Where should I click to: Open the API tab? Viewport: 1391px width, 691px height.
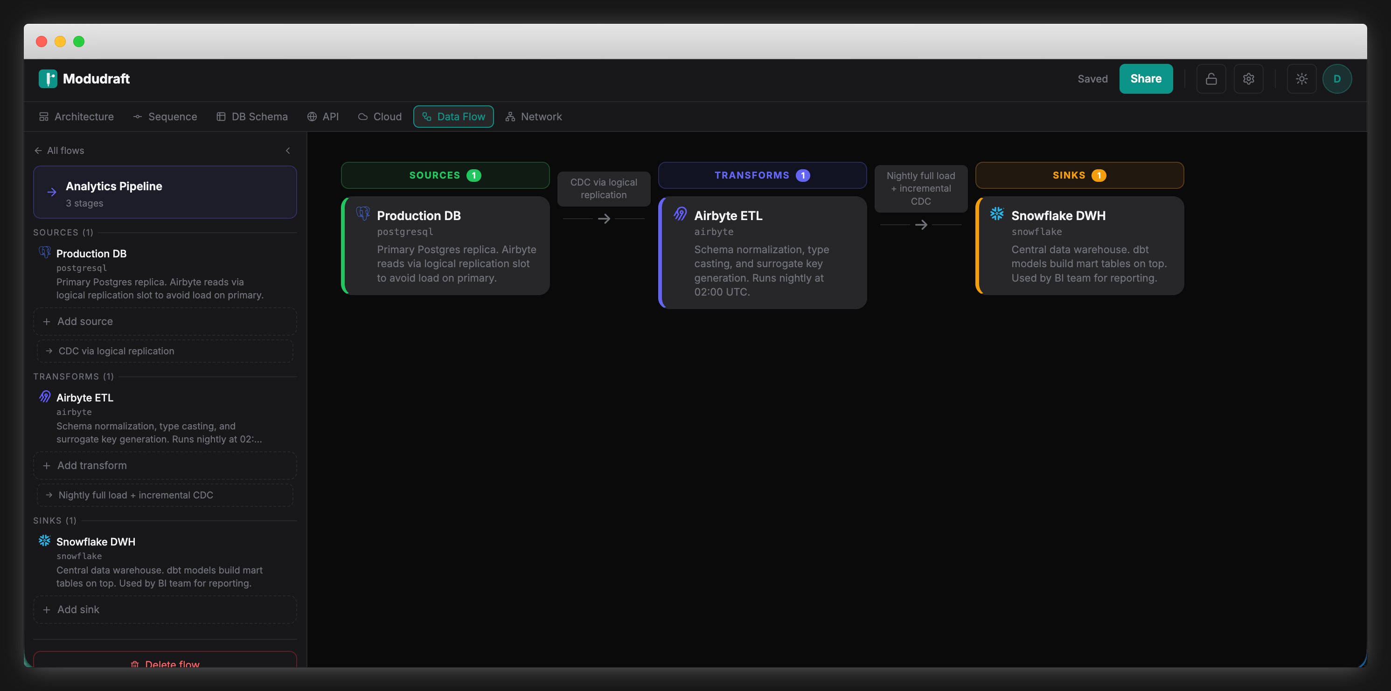pyautogui.click(x=323, y=117)
